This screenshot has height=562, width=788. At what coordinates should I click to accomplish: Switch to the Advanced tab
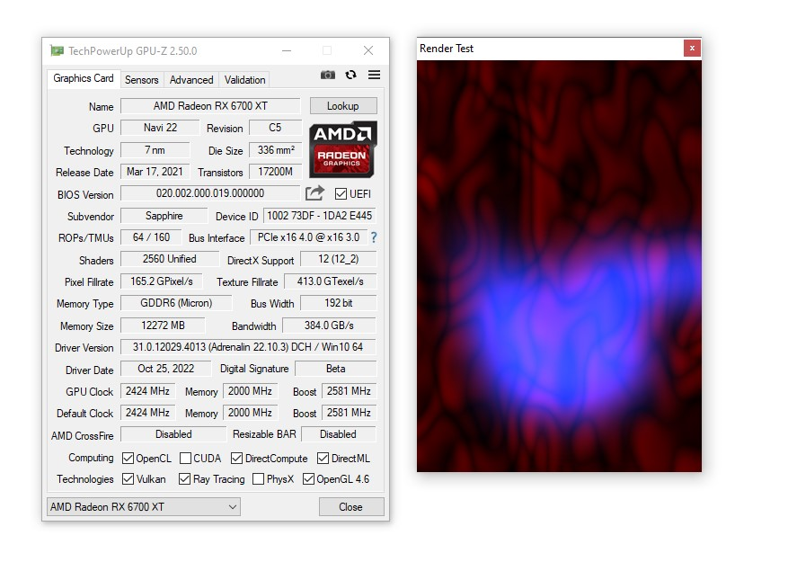click(x=191, y=79)
